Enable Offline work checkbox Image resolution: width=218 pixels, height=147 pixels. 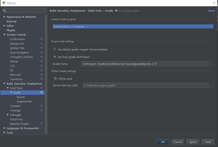click(55, 79)
